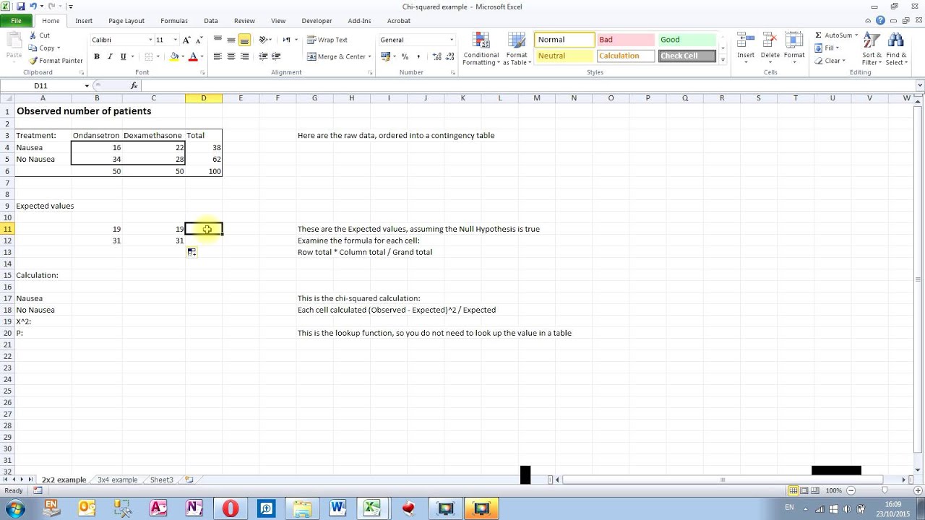Image resolution: width=925 pixels, height=520 pixels.
Task: Click the Auto Fill Options icon below D12
Action: coord(192,252)
